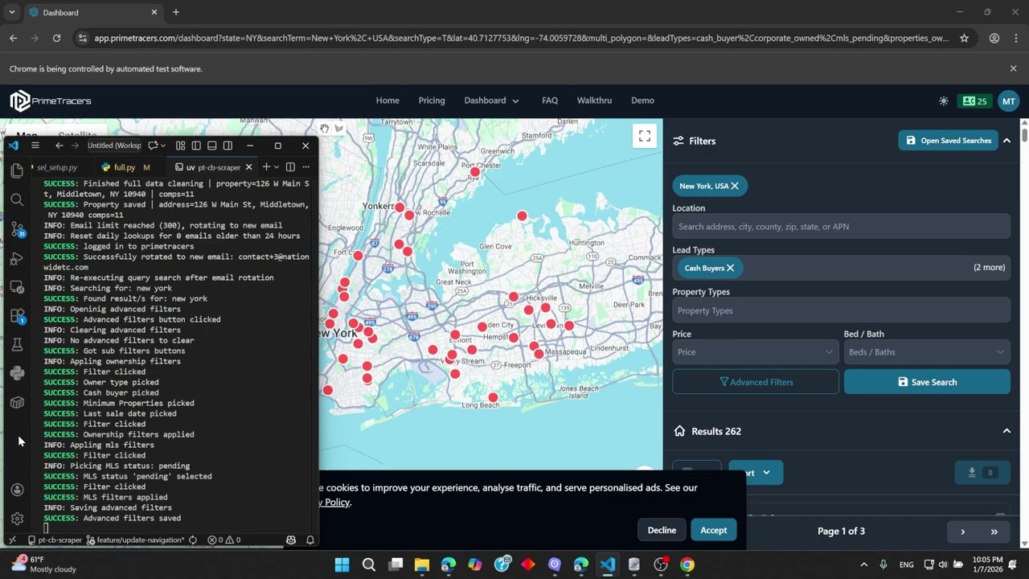Image resolution: width=1029 pixels, height=579 pixels.
Task: Open Demo page
Action: pos(642,101)
